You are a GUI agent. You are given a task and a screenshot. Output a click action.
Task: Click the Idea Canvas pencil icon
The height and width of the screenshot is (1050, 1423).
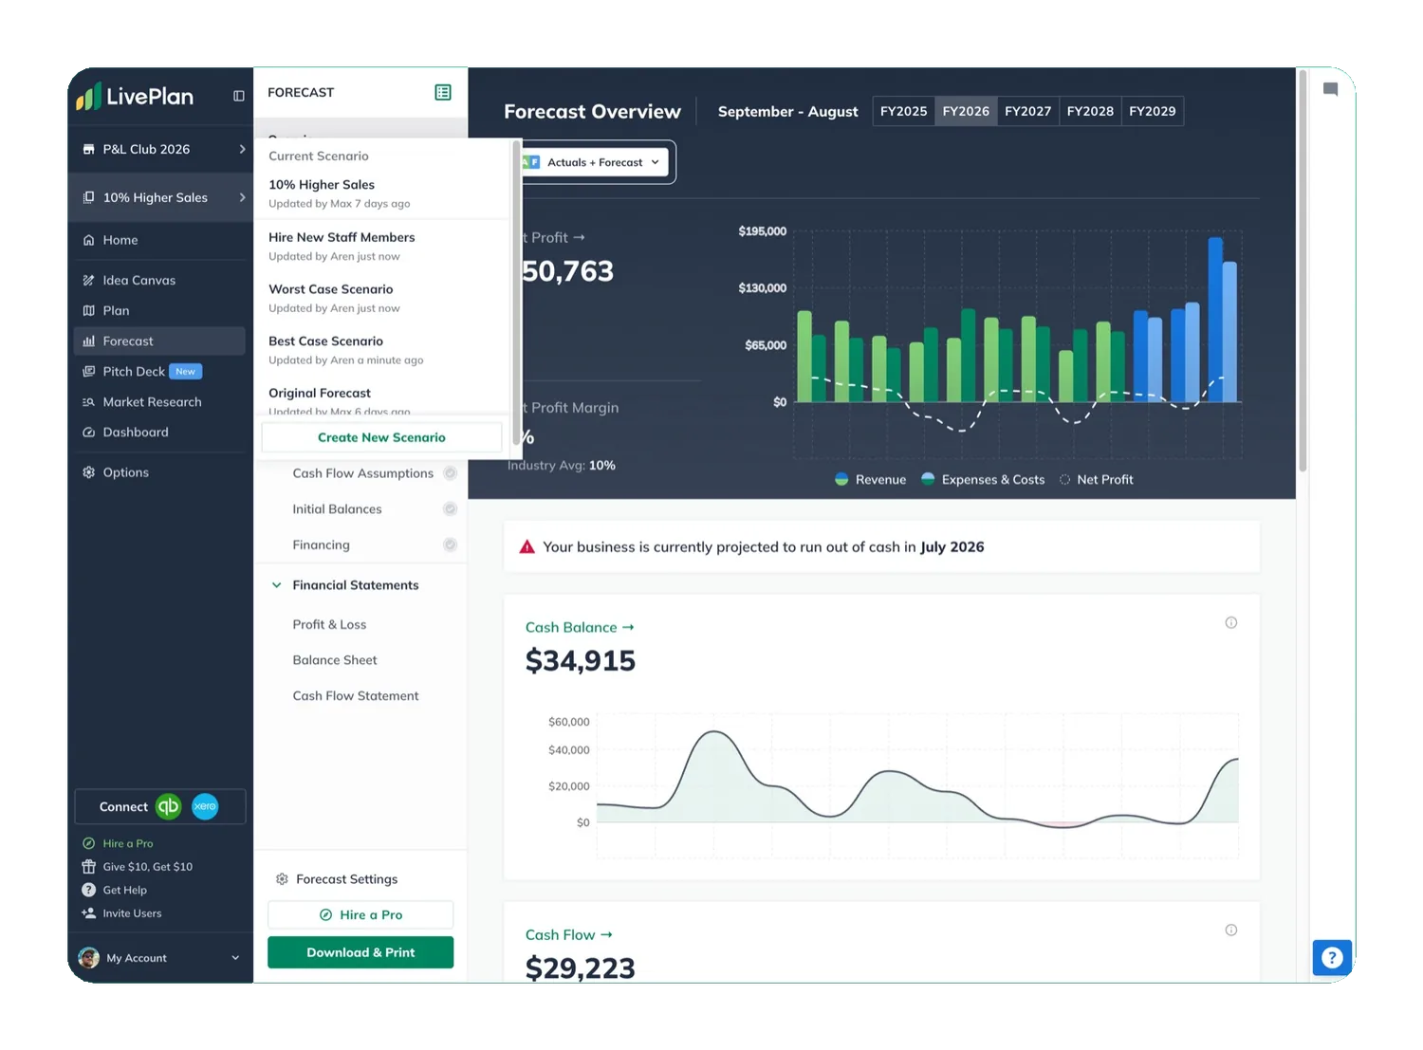(88, 280)
